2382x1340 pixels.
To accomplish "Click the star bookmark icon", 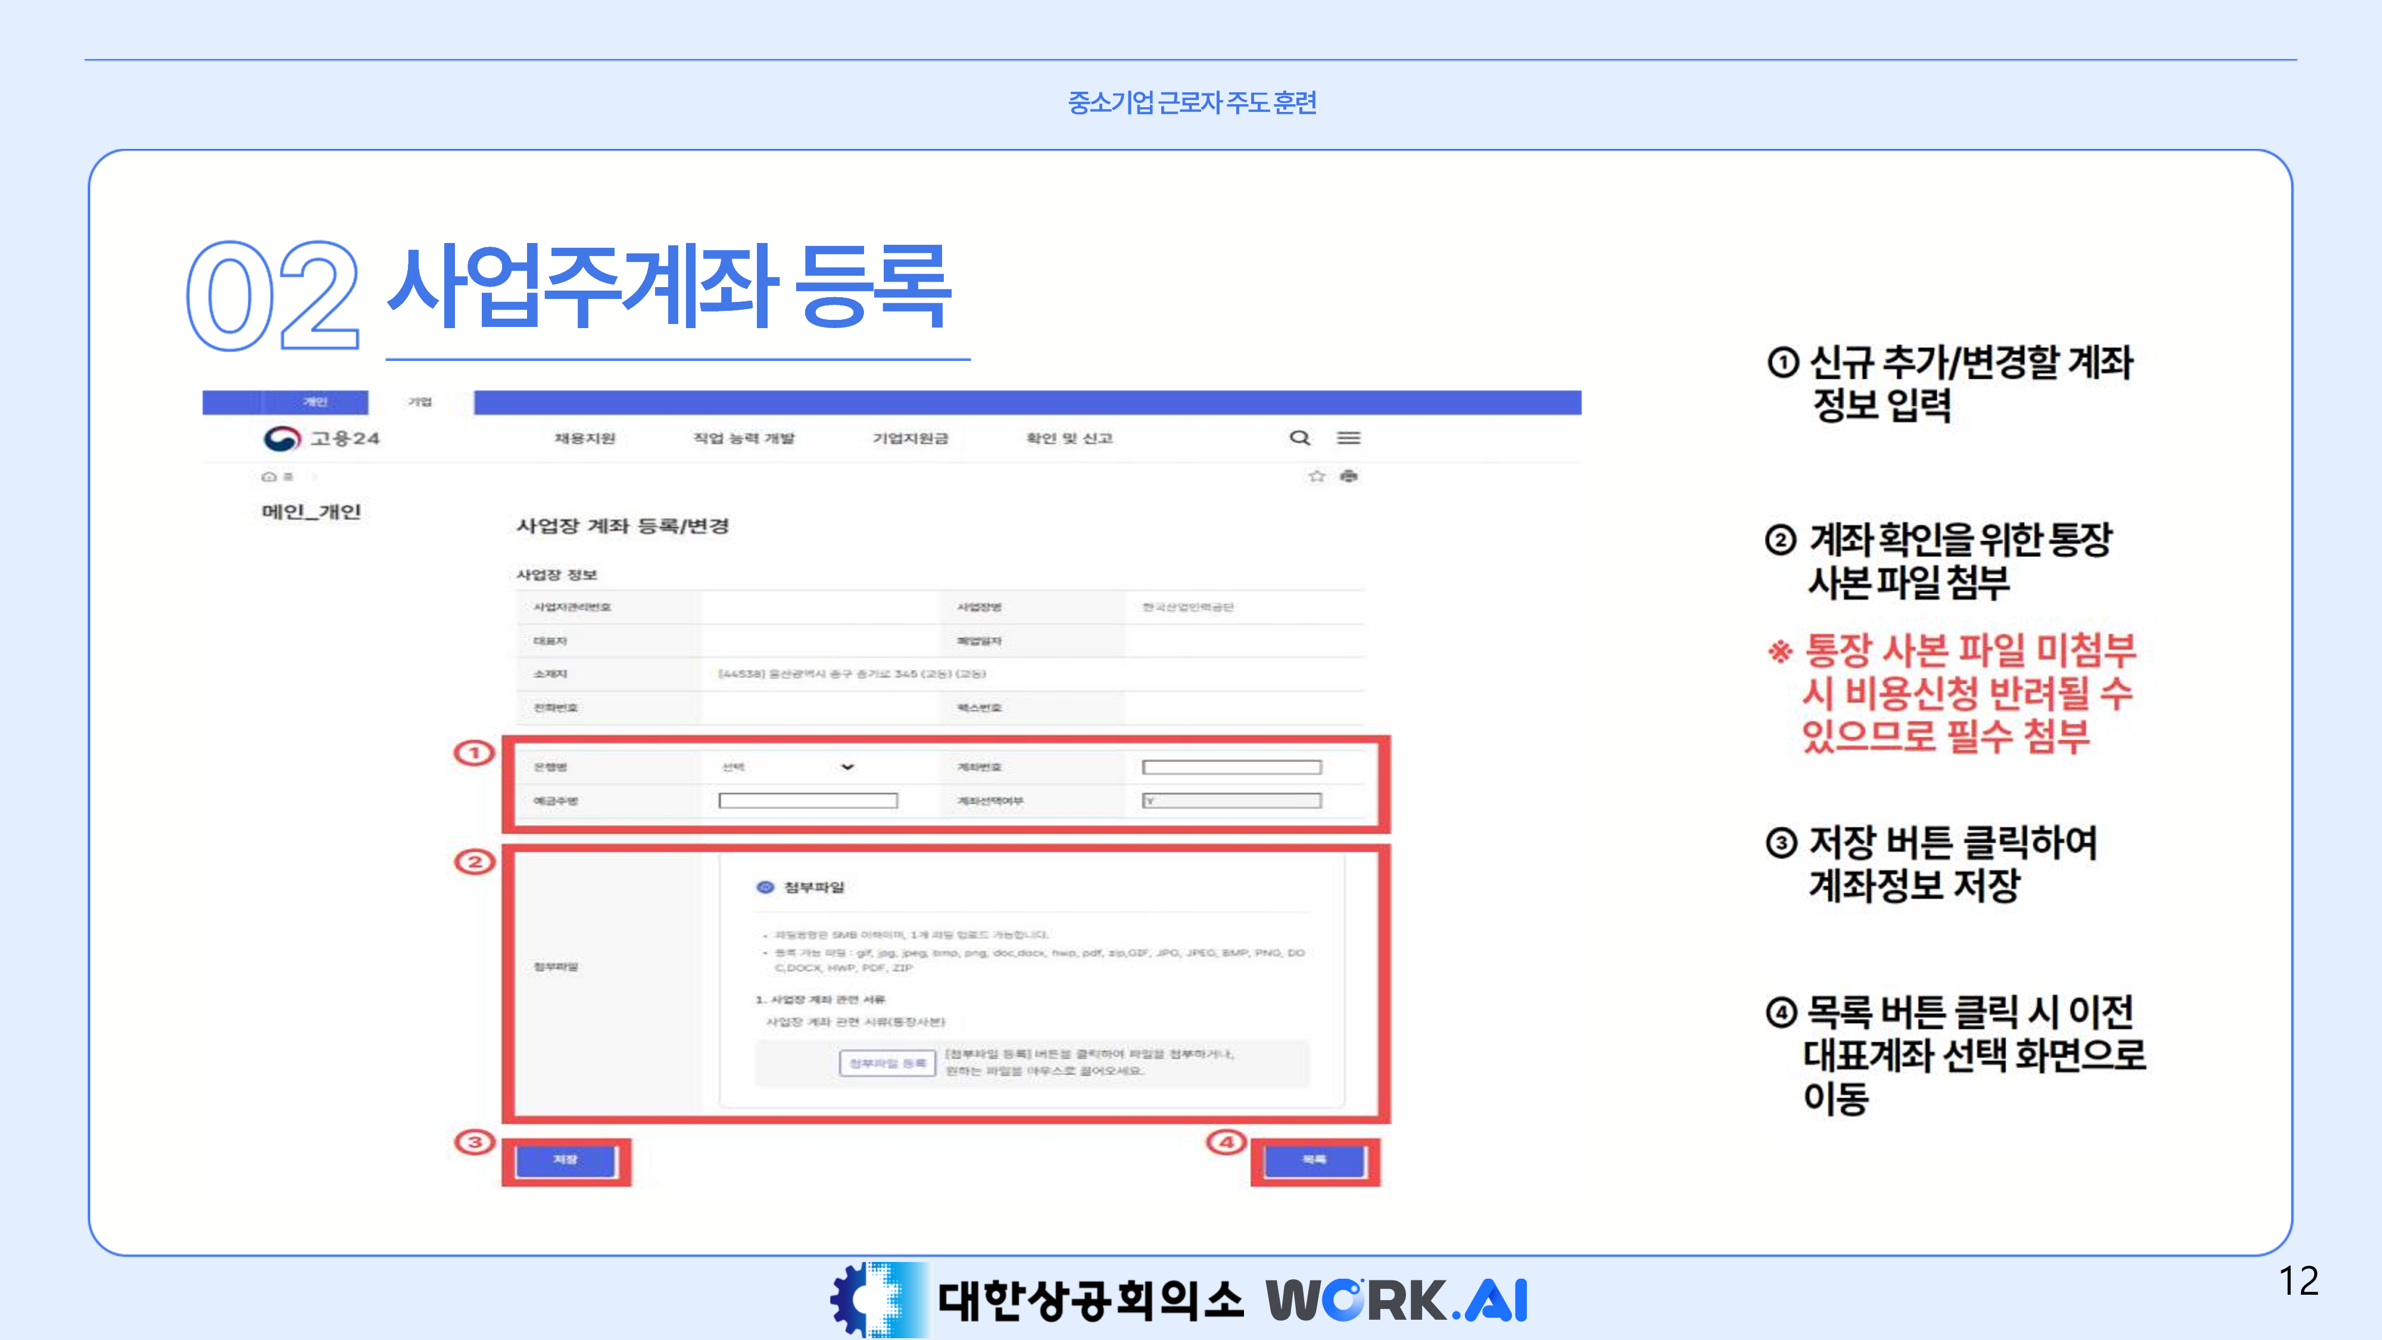I will pyautogui.click(x=1316, y=476).
